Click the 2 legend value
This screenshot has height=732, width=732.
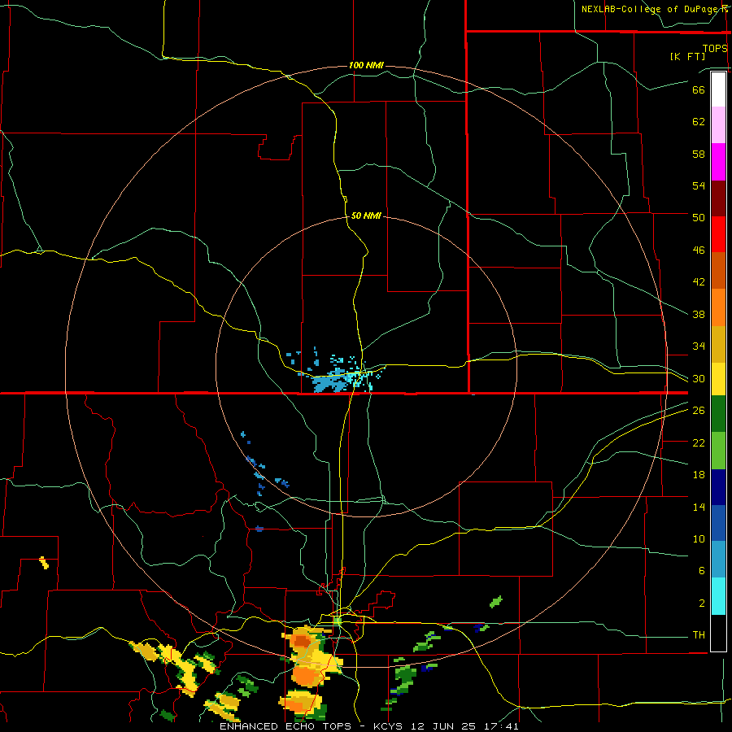tap(702, 603)
